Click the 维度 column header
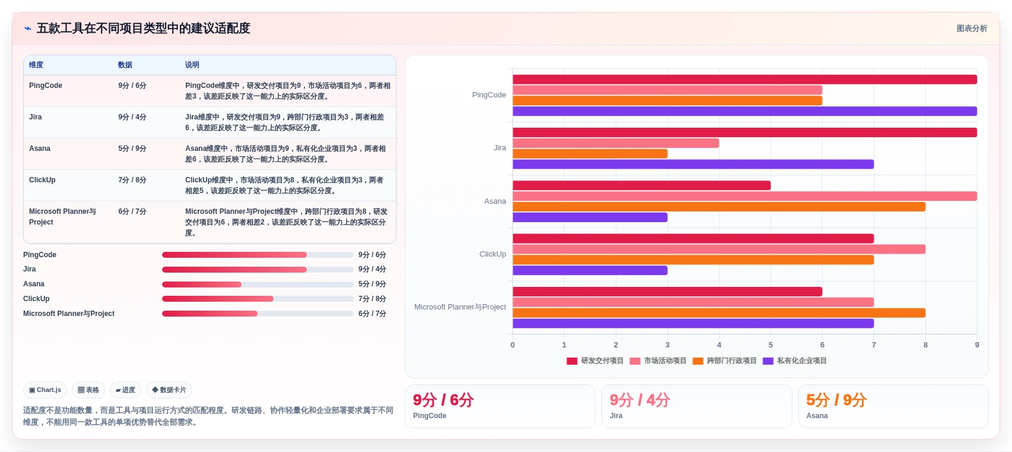 tap(36, 65)
